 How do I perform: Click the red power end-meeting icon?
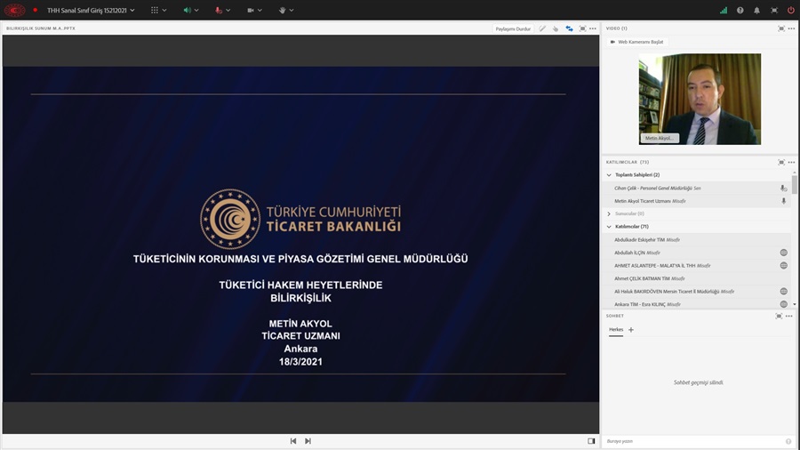pyautogui.click(x=791, y=10)
